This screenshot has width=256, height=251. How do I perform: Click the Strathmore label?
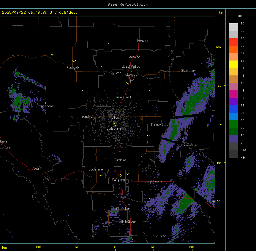pyautogui.click(x=153, y=181)
